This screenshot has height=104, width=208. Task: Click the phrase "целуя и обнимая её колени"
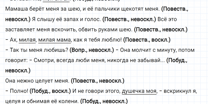pyautogui.click(x=42, y=101)
